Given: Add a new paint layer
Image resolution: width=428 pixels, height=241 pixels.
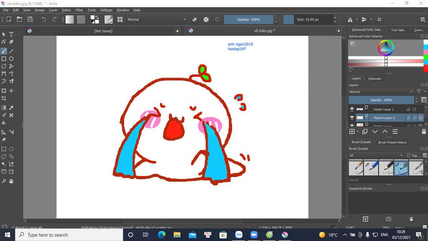Looking at the screenshot, I should click(x=352, y=132).
